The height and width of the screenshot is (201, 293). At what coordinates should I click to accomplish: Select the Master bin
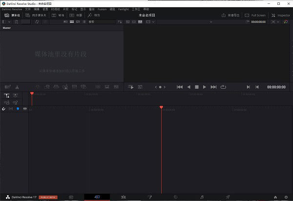pyautogui.click(x=7, y=28)
